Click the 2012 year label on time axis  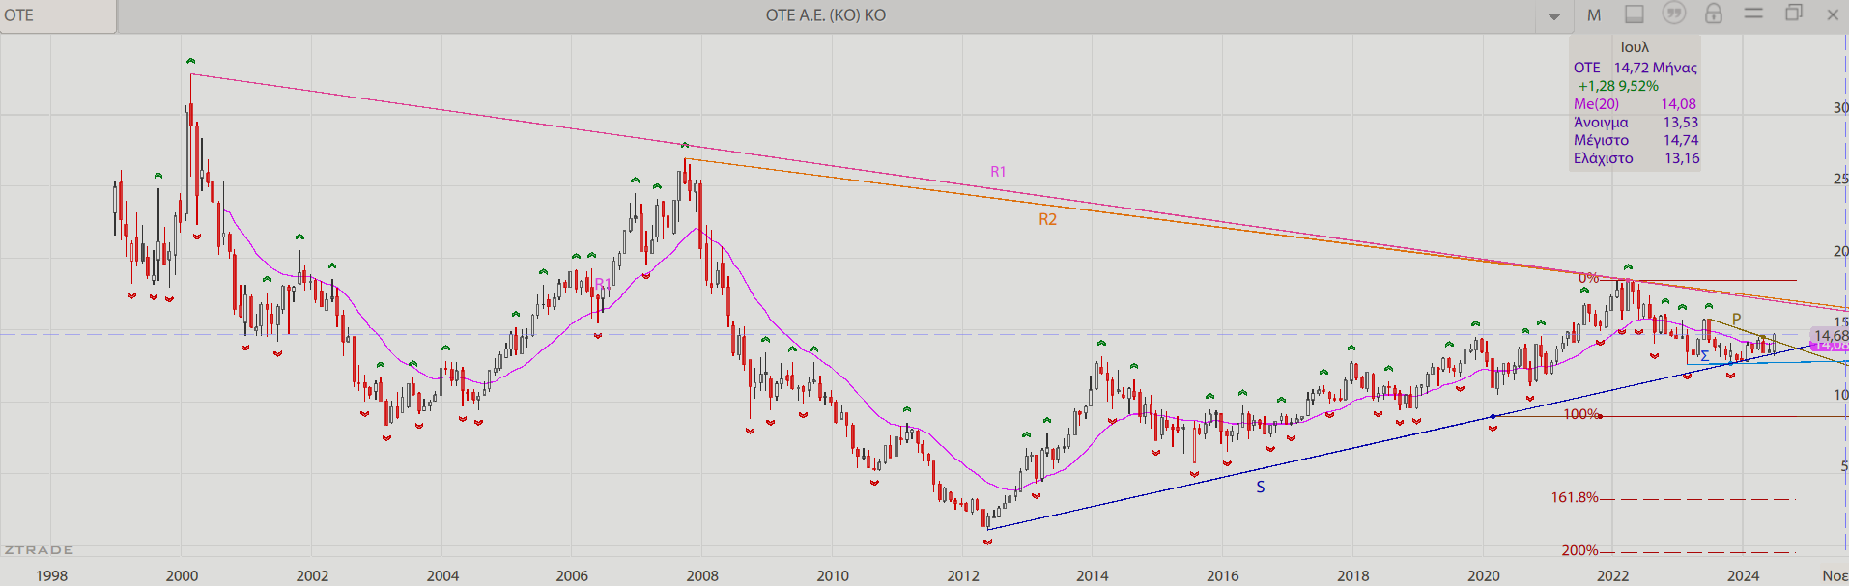[963, 575]
